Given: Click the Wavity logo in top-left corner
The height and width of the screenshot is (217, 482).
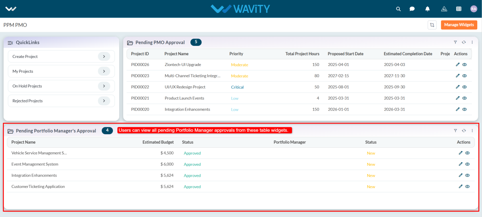Looking at the screenshot, I should (x=11, y=9).
